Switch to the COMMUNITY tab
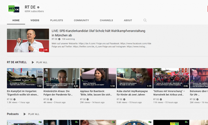 [x=81, y=20]
